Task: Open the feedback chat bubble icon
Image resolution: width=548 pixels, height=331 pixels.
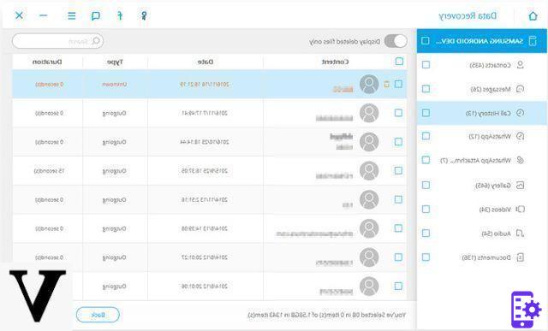Action: point(95,15)
